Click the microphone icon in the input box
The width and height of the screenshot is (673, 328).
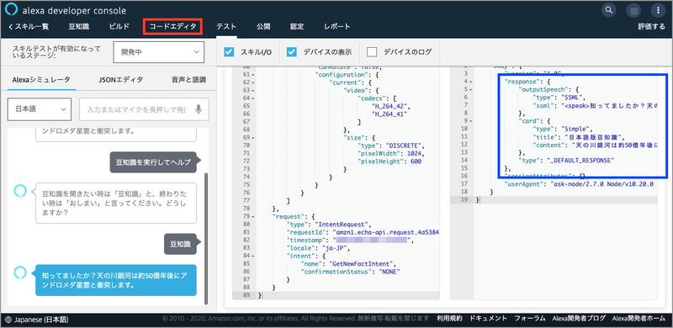(199, 109)
